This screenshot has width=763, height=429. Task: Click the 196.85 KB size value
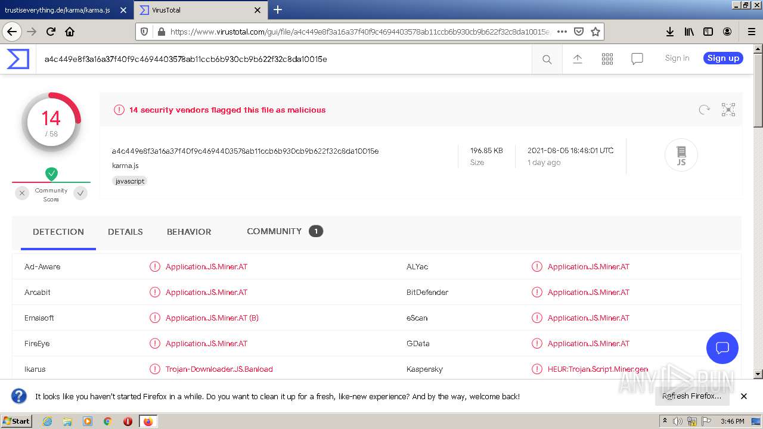click(486, 151)
